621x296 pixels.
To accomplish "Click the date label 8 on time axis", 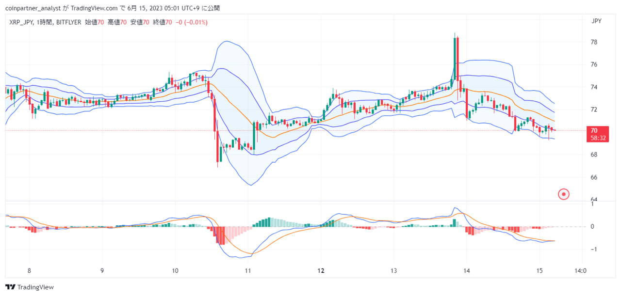I will [30, 271].
